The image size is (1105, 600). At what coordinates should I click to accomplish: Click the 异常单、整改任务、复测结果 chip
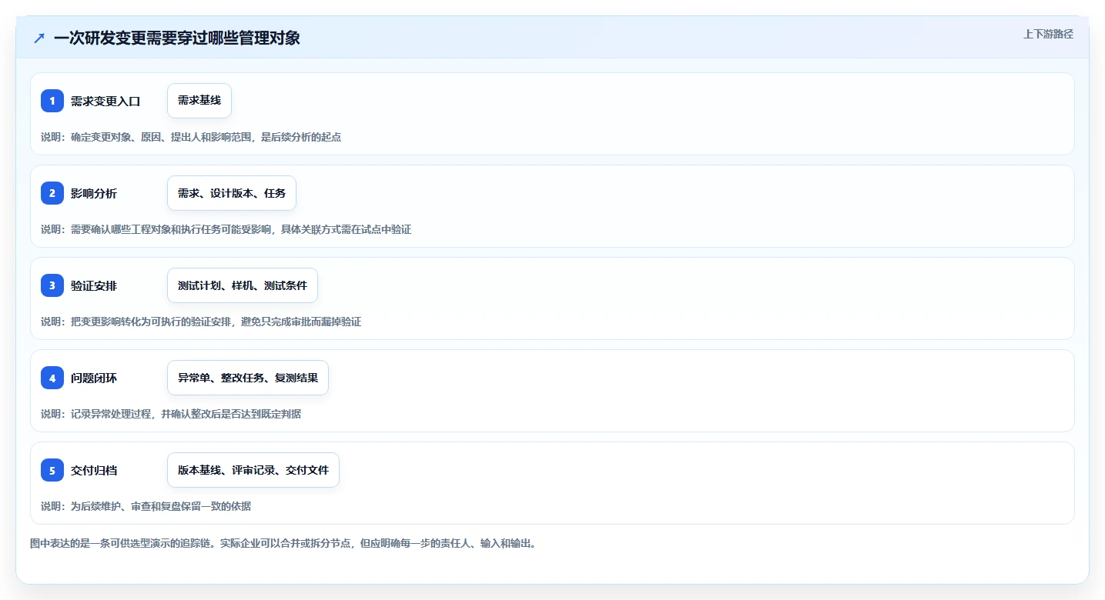[248, 378]
